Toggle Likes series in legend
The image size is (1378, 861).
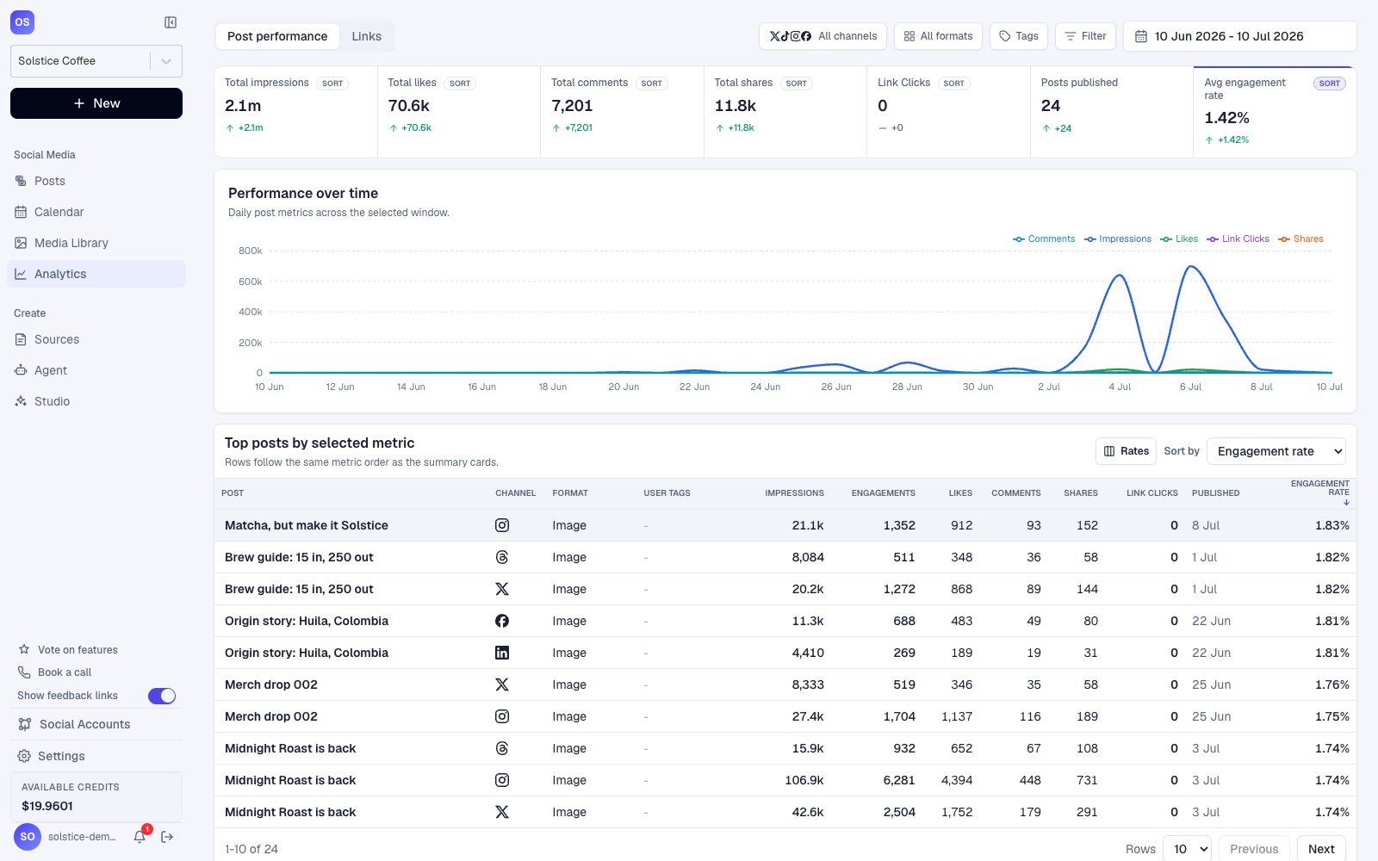[1179, 239]
